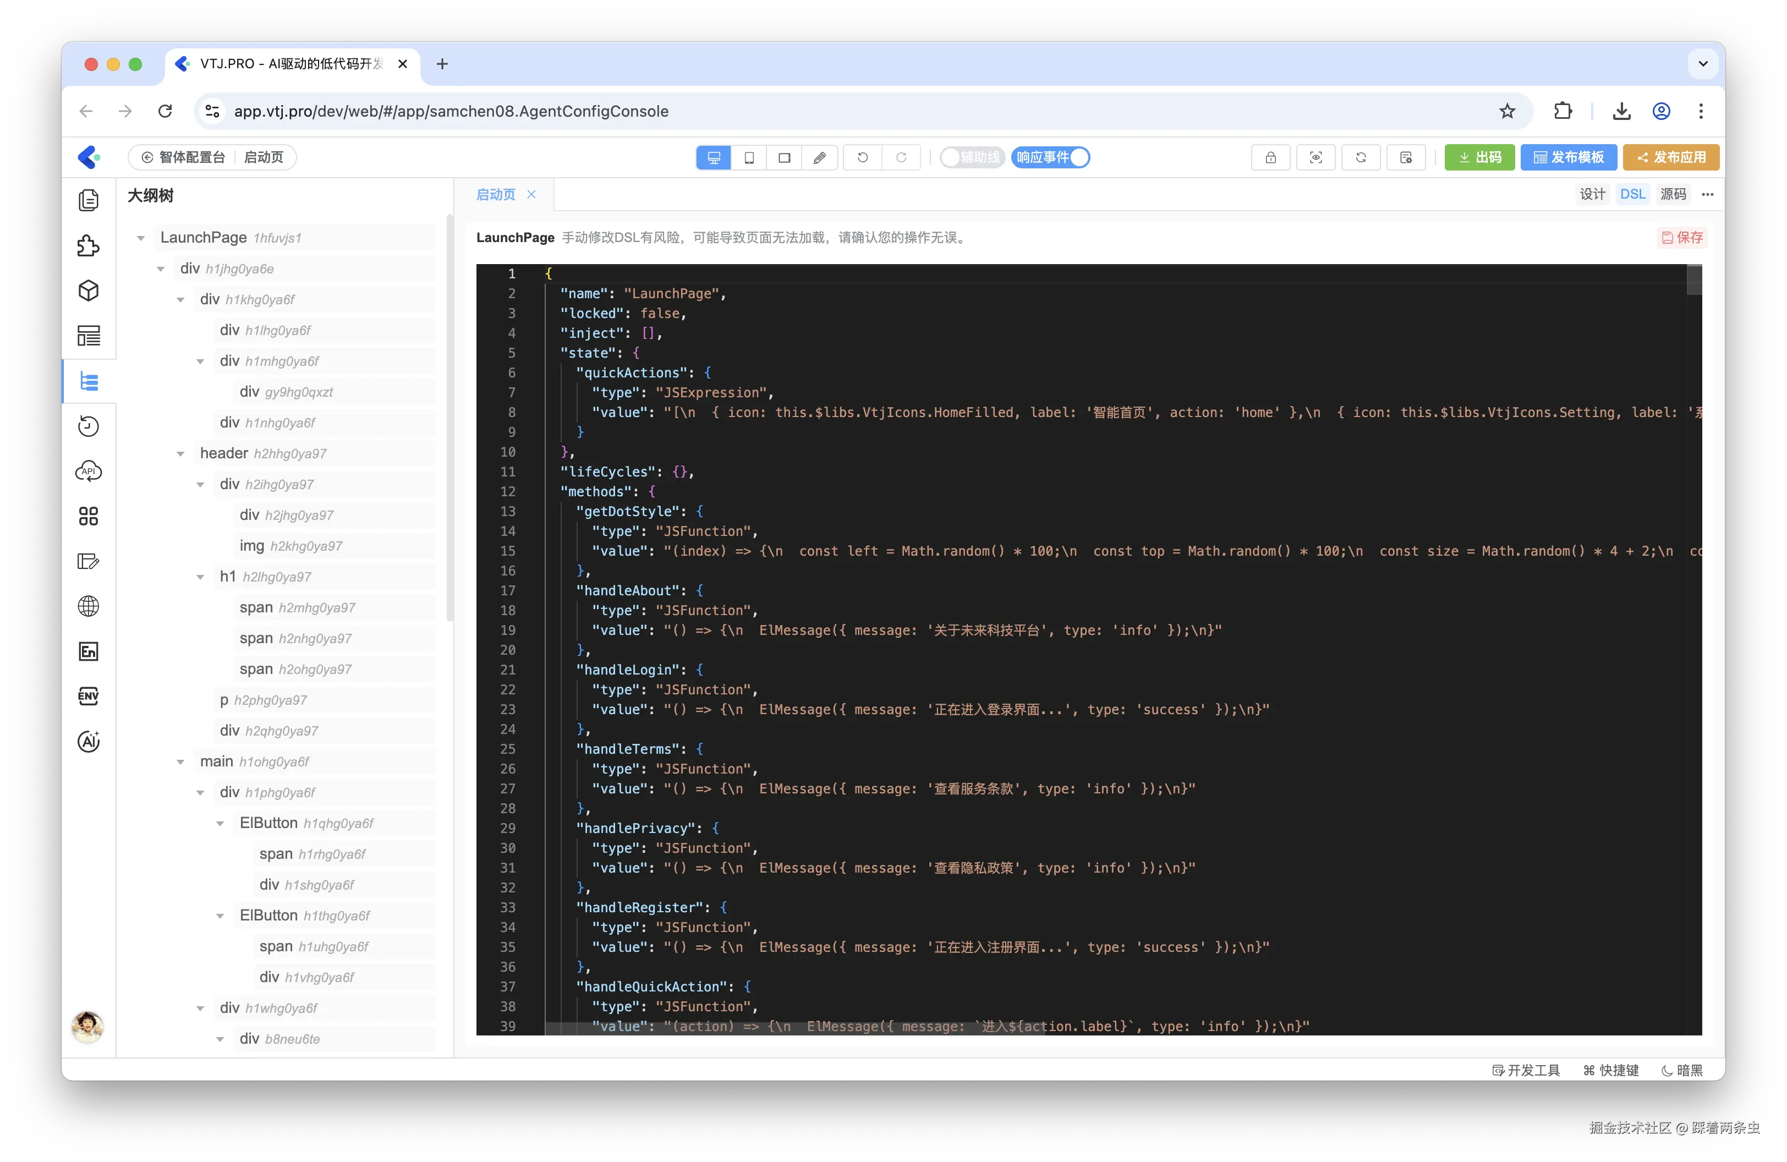
Task: Open the API cloud icon in sidebar
Action: (x=89, y=472)
